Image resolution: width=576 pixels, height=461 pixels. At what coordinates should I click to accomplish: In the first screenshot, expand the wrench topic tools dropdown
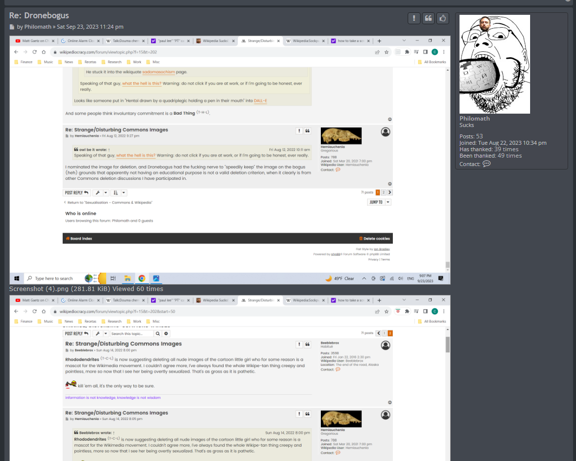[x=101, y=193]
